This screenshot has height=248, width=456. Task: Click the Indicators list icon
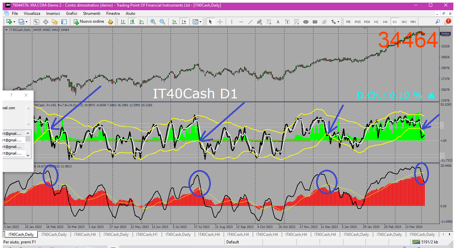pyautogui.click(x=195, y=22)
